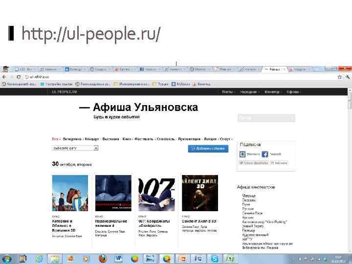The width and height of the screenshot is (352, 264).
Task: Click the UL PEOPLE.RU site logo
Action: [x=64, y=92]
